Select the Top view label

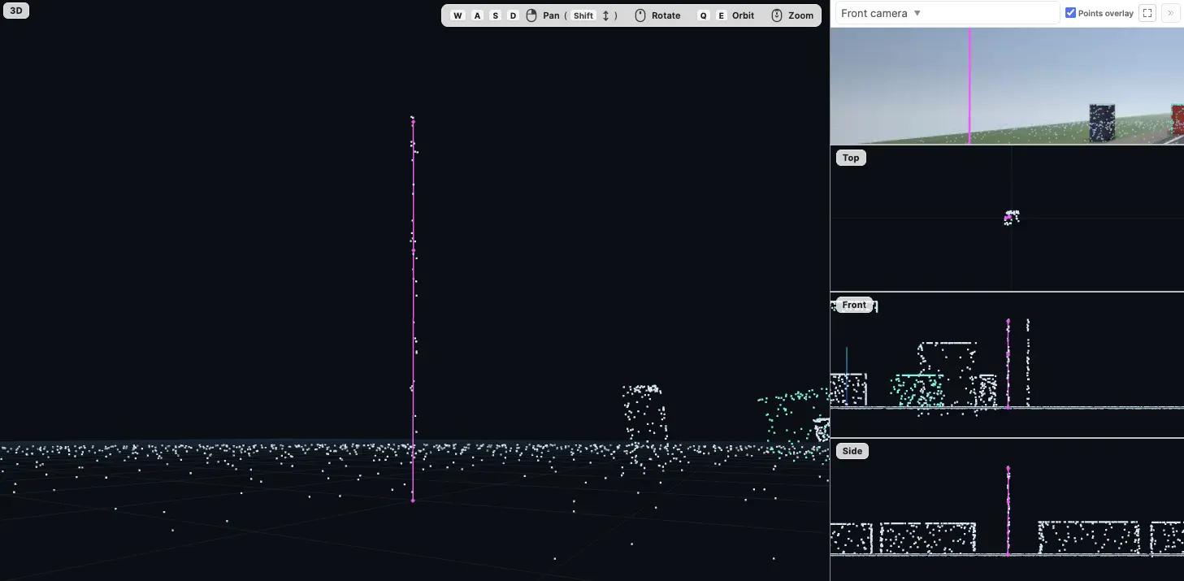click(851, 158)
